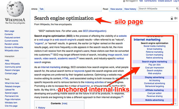Open the View history tab
This screenshot has height=109, width=179.
click(130, 9)
